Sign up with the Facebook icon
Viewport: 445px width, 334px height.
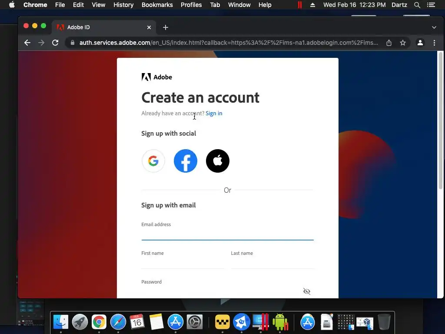tap(185, 161)
